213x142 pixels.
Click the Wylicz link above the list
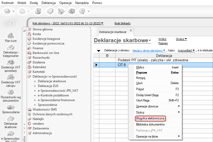click(162, 39)
